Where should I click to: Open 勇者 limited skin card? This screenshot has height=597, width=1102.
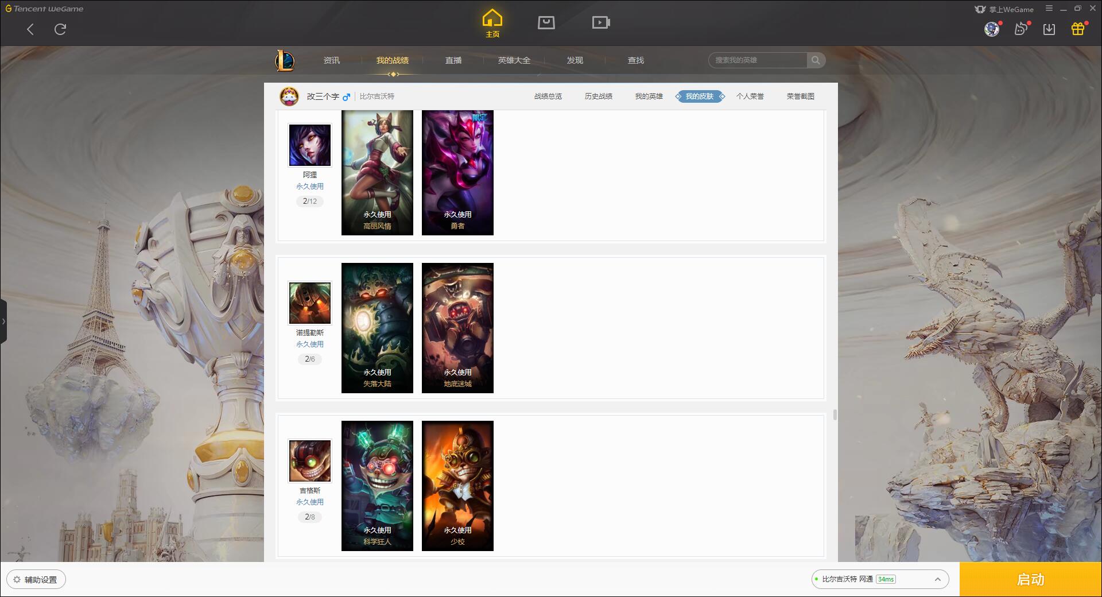(x=457, y=173)
